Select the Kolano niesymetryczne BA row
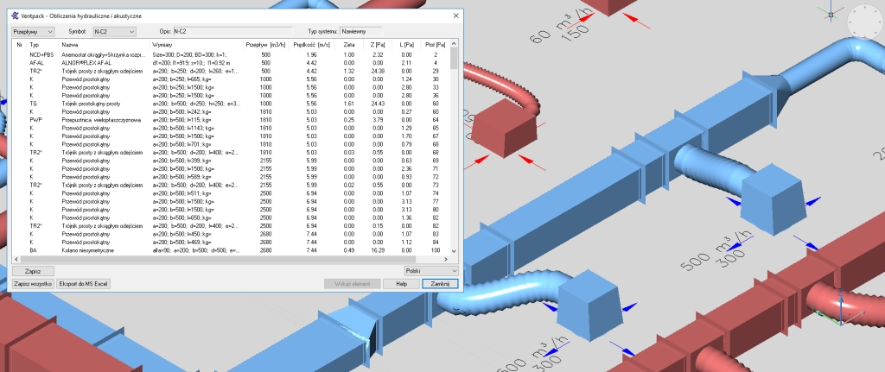This screenshot has height=372, width=885. tap(86, 250)
